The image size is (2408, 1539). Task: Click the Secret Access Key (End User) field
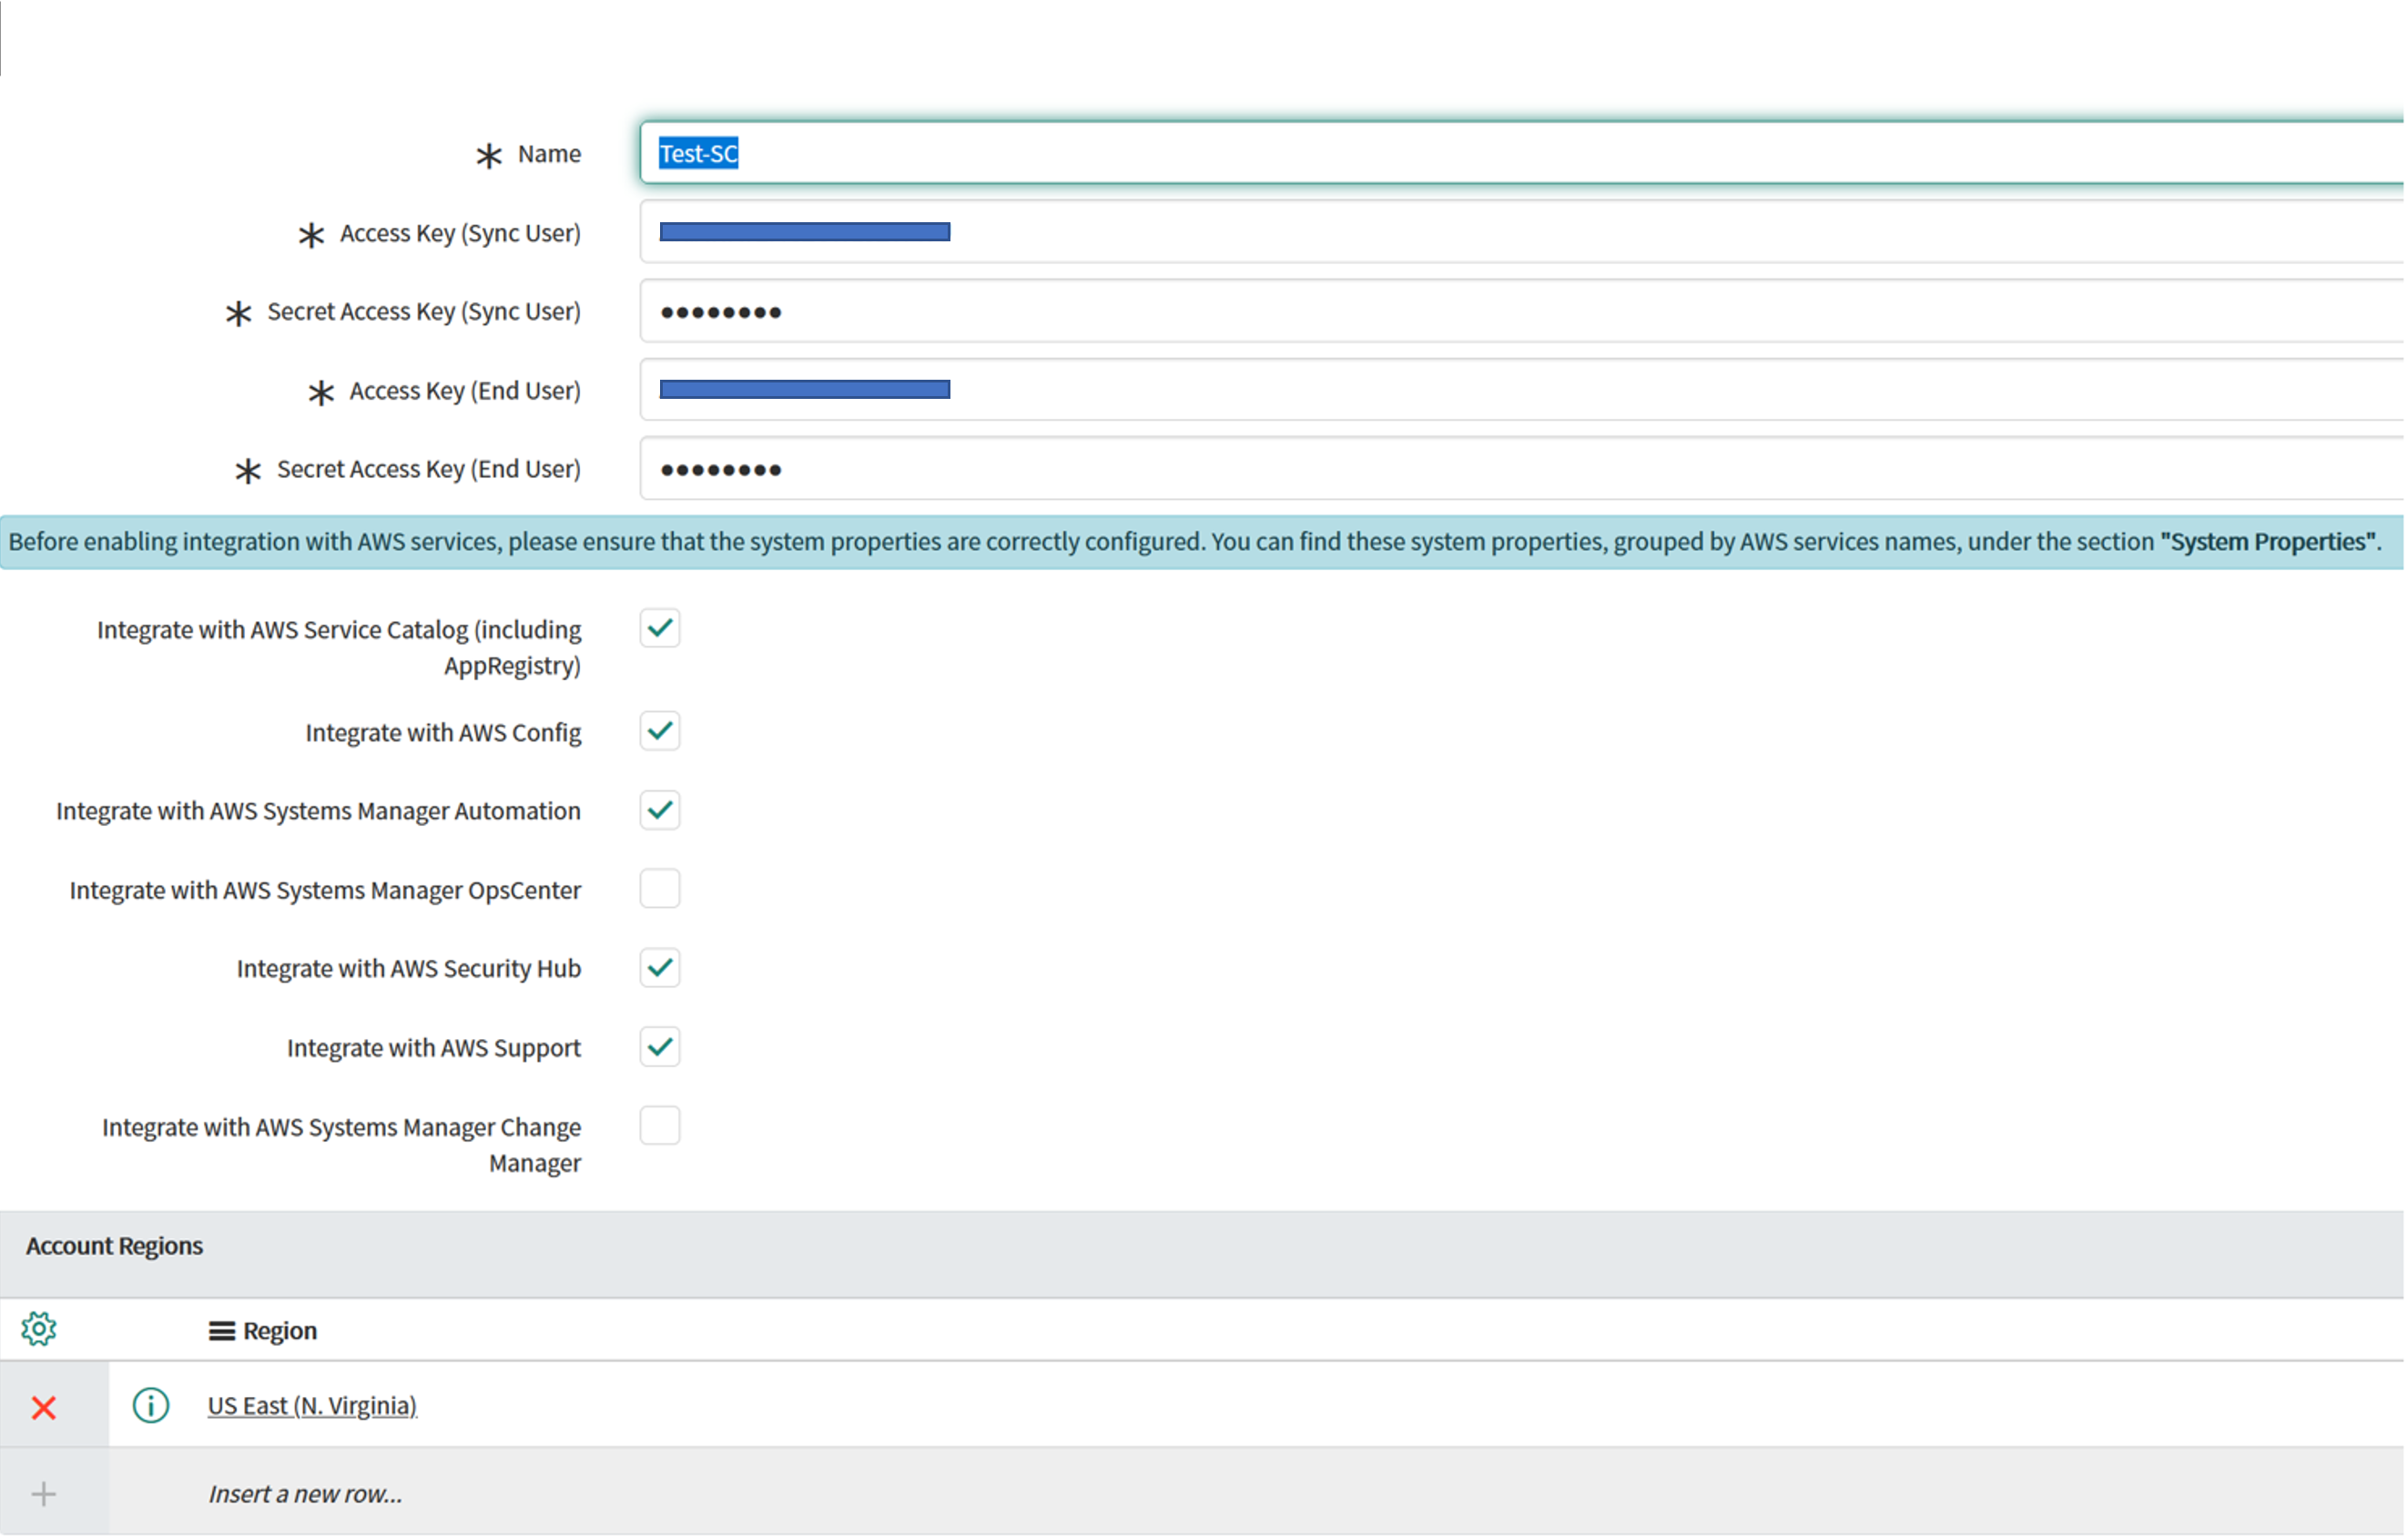1200,468
